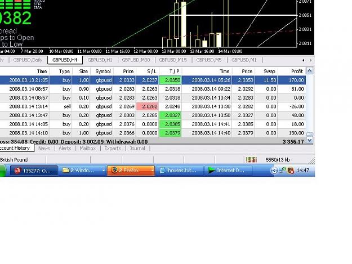Click the taskbar clock showing 14:47
Image resolution: width=352 pixels, height=264 pixels.
tap(303, 171)
